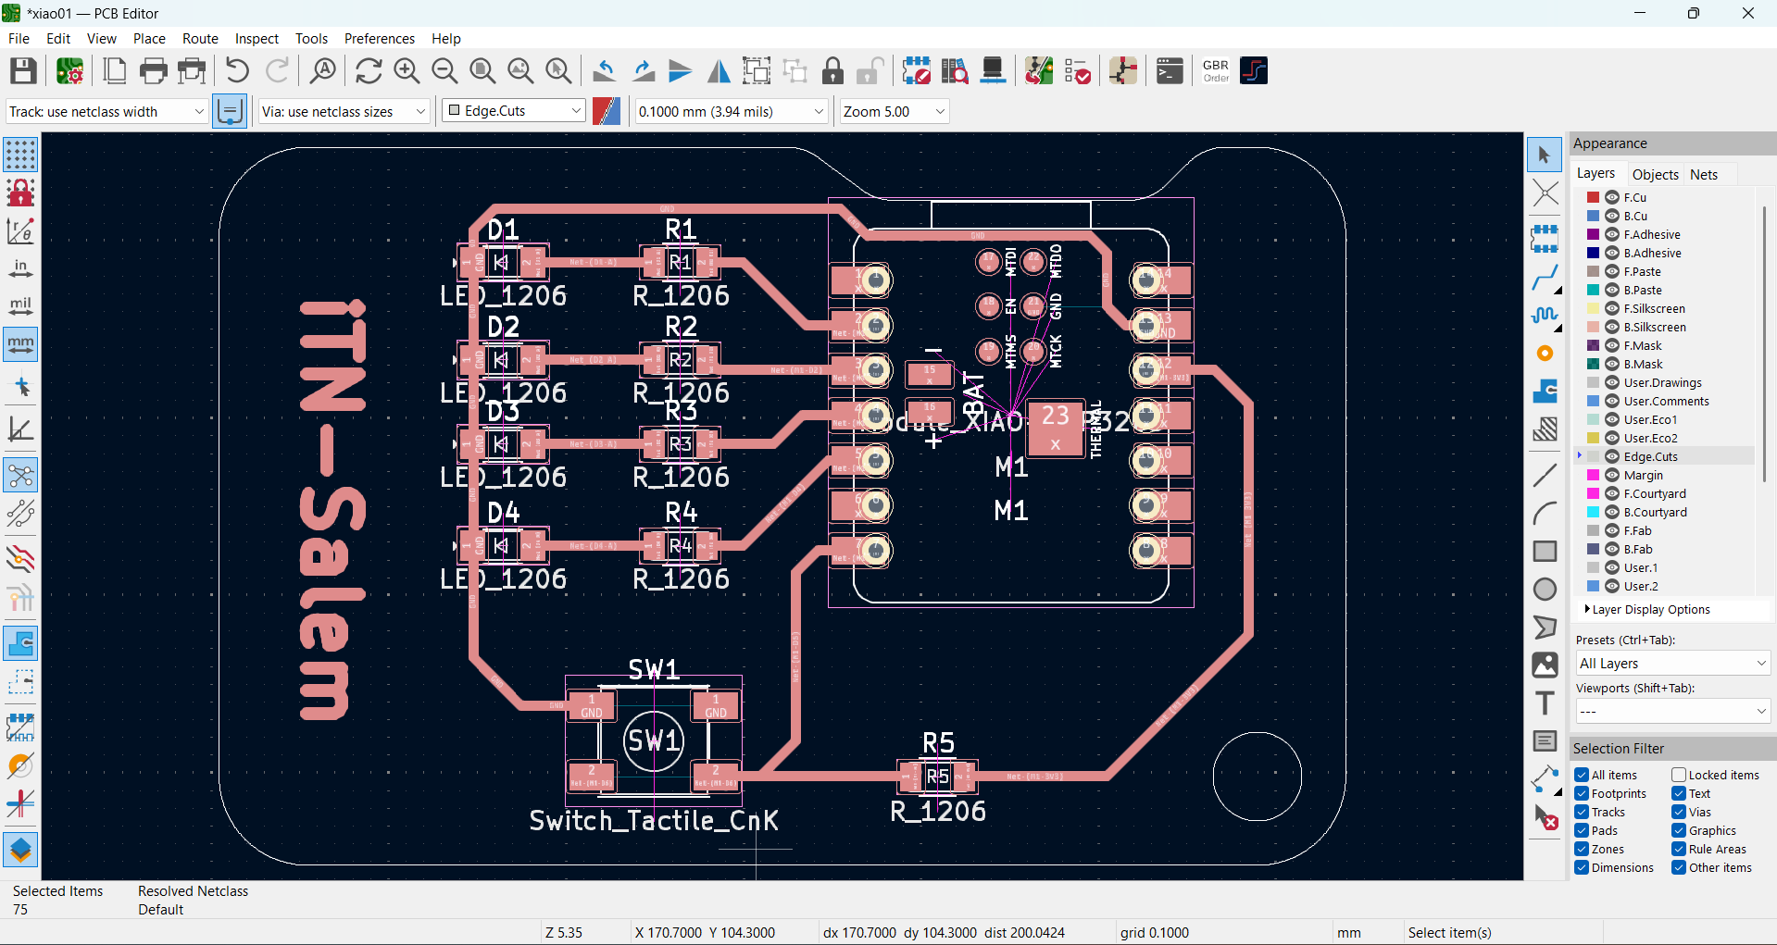This screenshot has height=945, width=1777.
Task: Open the Via sizes dropdown
Action: click(344, 111)
